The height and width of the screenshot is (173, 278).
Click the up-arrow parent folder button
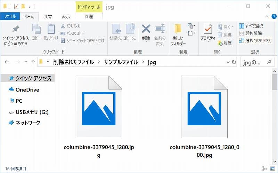coord(33,62)
